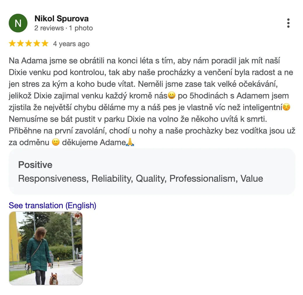Click the word "Professionalism" in the Positive box

(x=202, y=178)
